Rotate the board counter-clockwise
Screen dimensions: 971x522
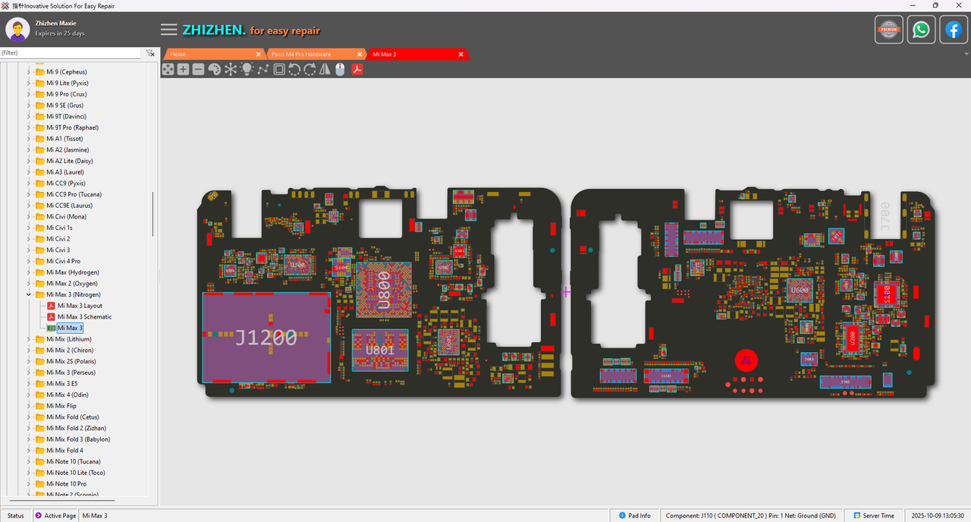coord(294,69)
